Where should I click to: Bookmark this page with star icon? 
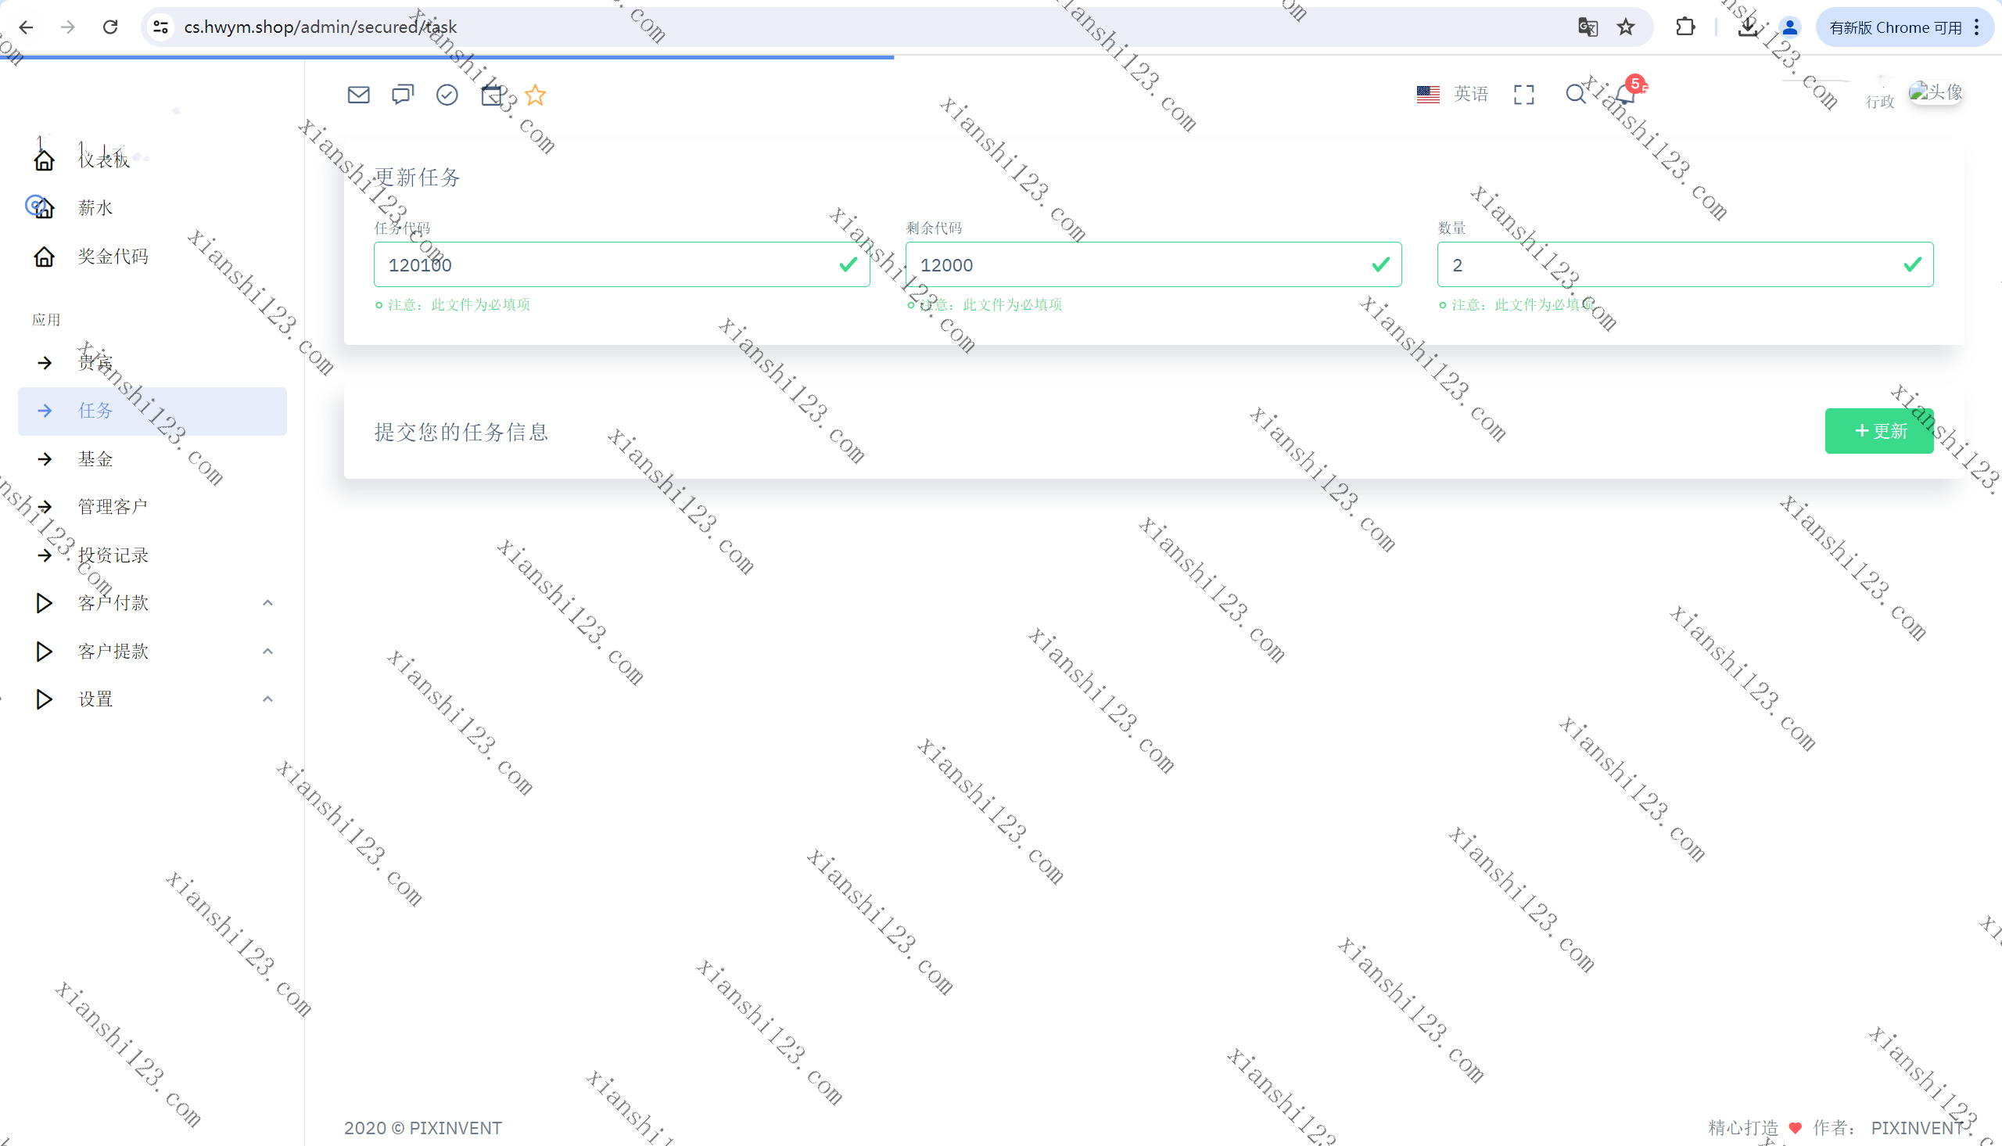click(1626, 27)
